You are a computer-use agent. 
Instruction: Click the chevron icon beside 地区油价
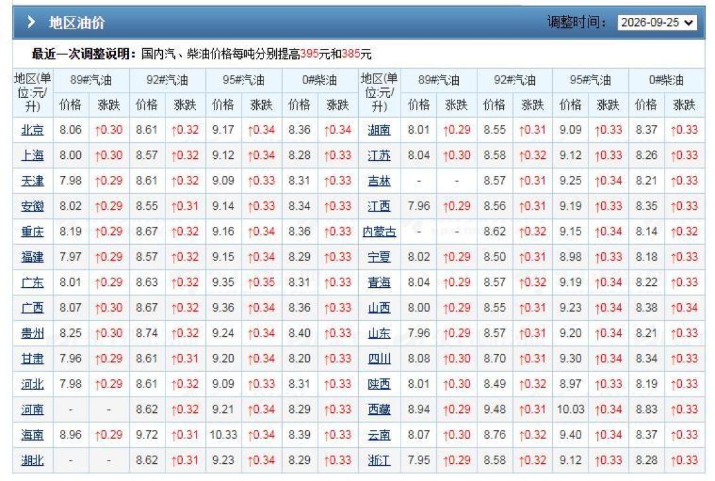tap(31, 22)
